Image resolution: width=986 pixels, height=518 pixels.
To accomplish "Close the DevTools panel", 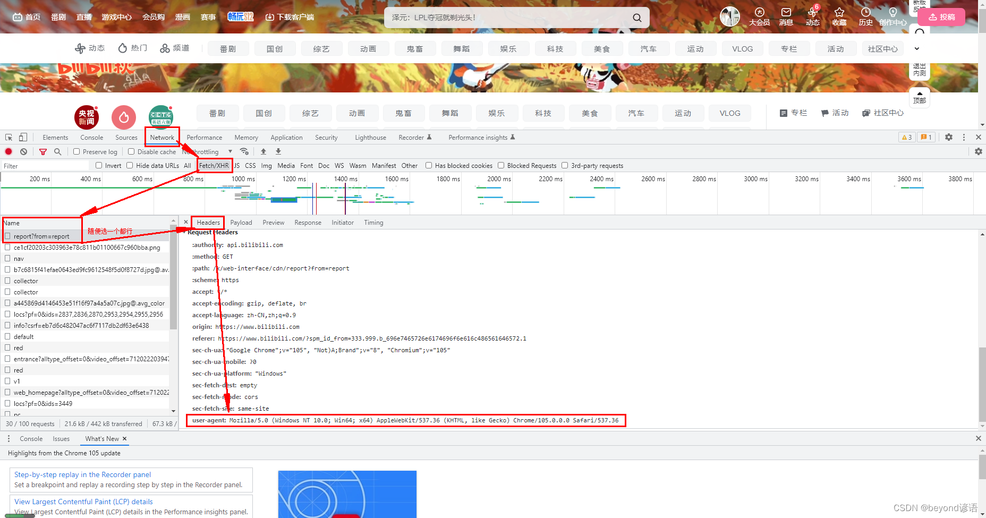I will [979, 137].
